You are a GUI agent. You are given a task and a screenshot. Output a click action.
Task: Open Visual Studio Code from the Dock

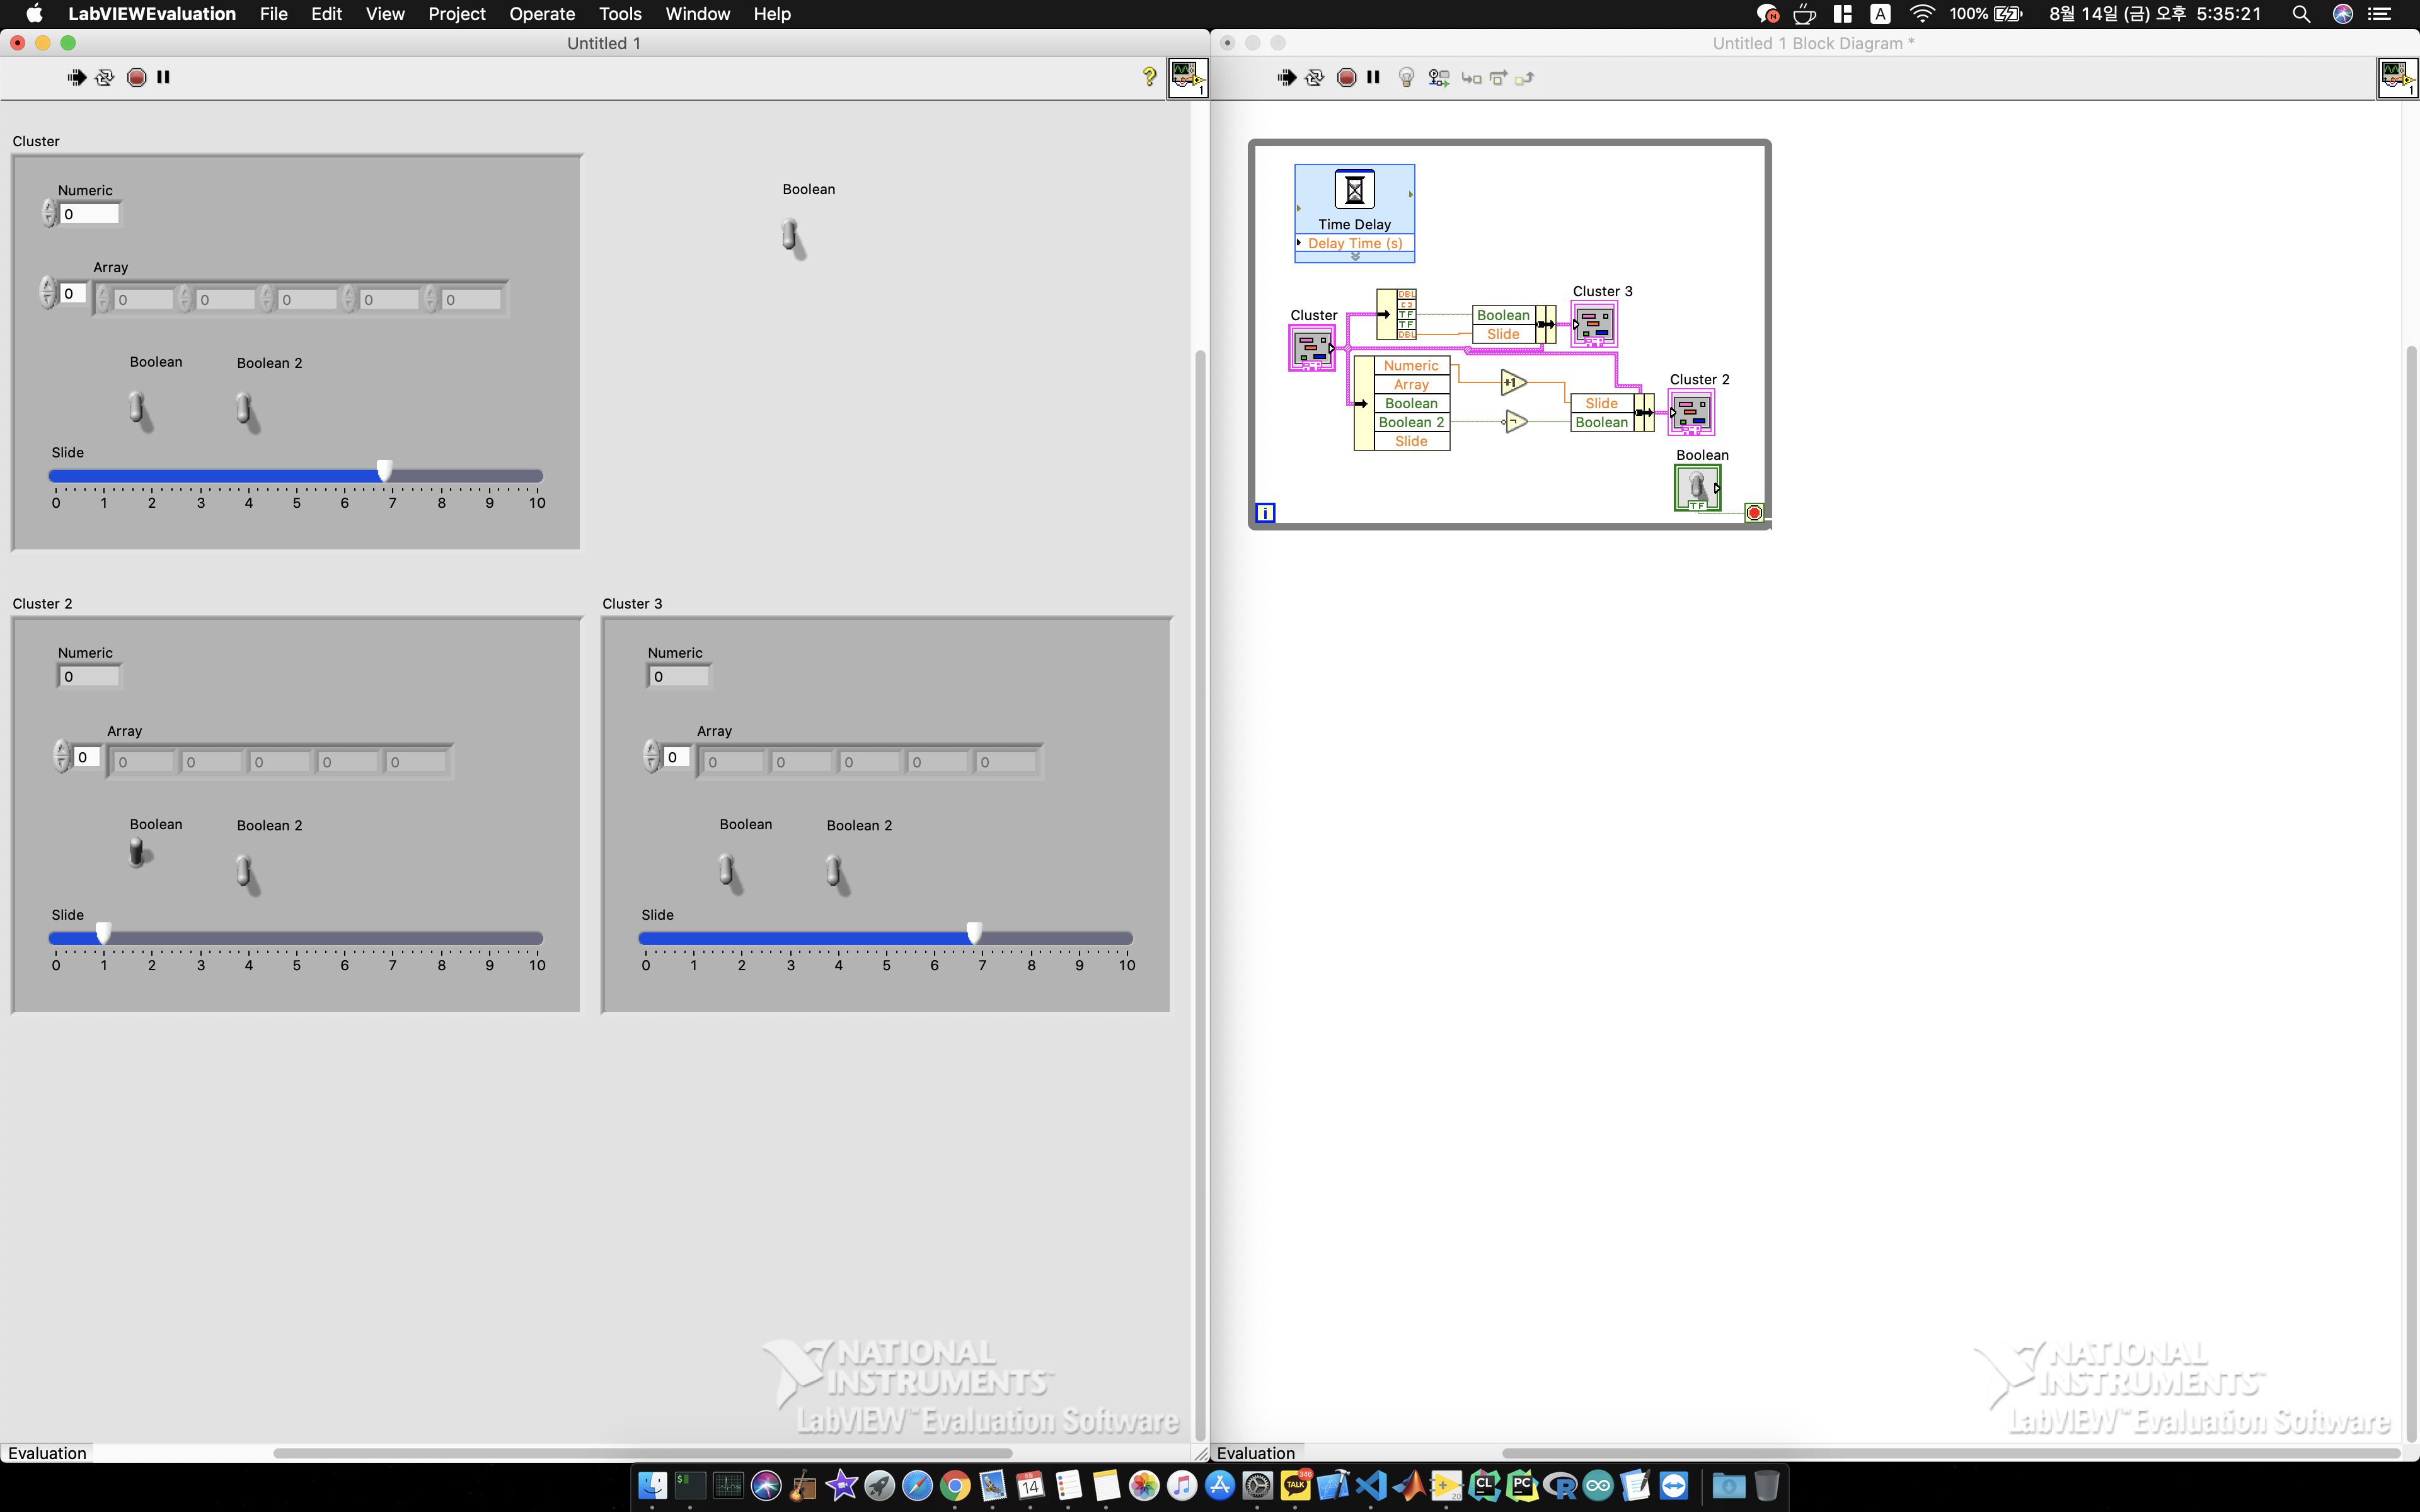coord(1371,1485)
